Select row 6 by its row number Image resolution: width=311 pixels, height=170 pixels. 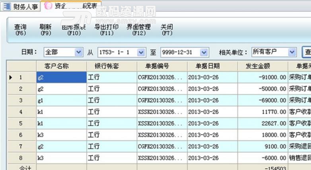[x=21, y=135]
